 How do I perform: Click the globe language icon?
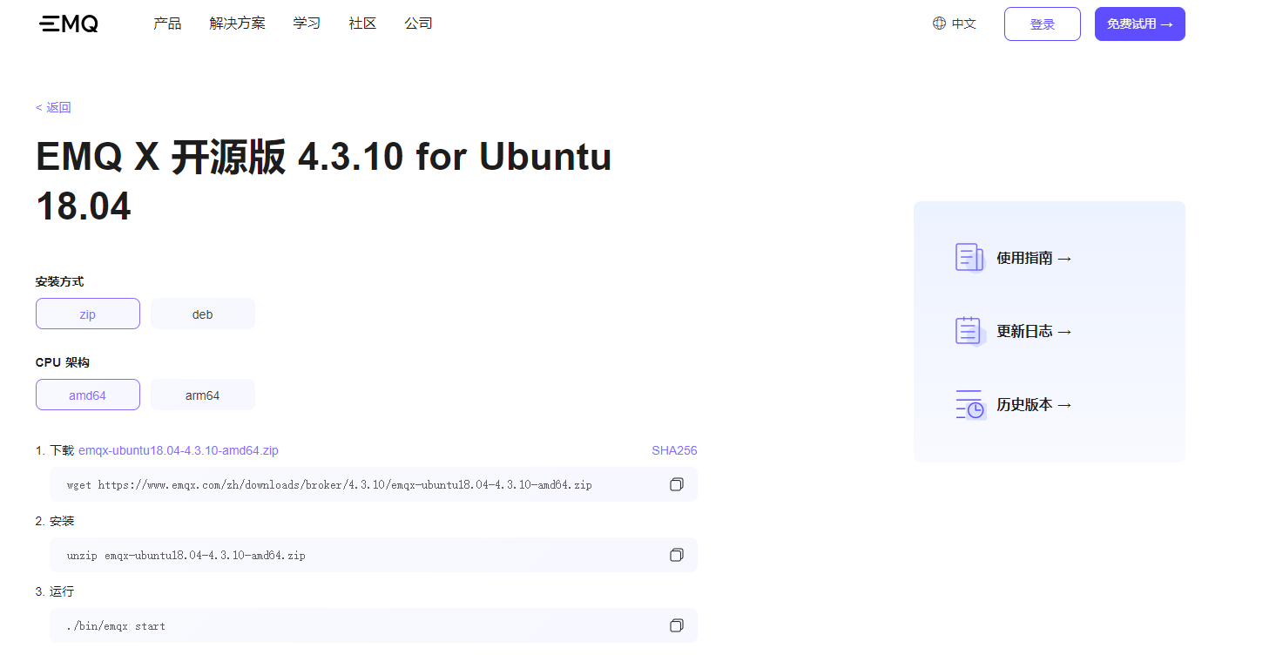click(939, 24)
